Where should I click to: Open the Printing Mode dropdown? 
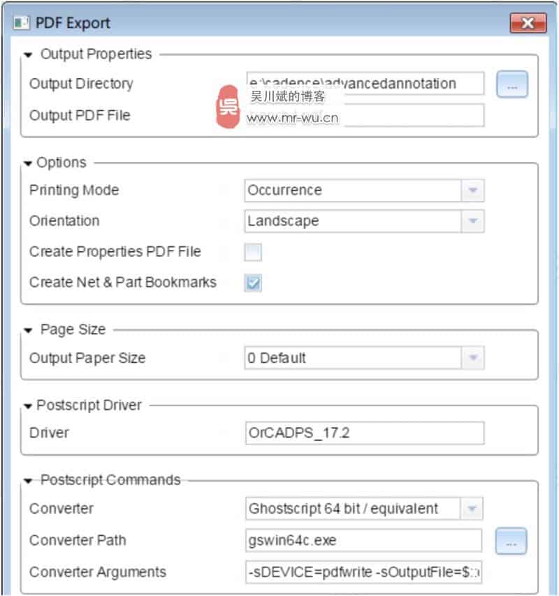tap(472, 191)
